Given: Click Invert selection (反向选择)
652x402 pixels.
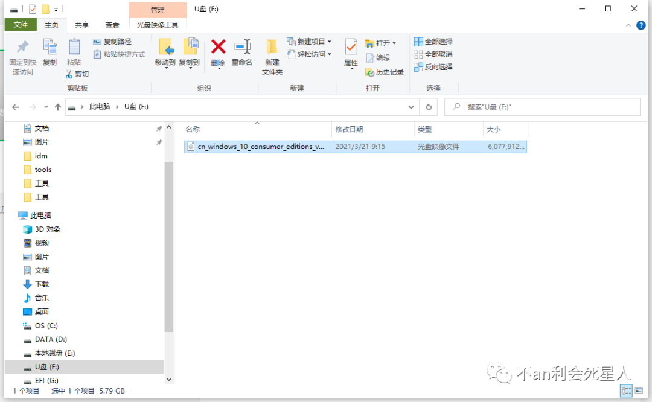Looking at the screenshot, I should (433, 67).
